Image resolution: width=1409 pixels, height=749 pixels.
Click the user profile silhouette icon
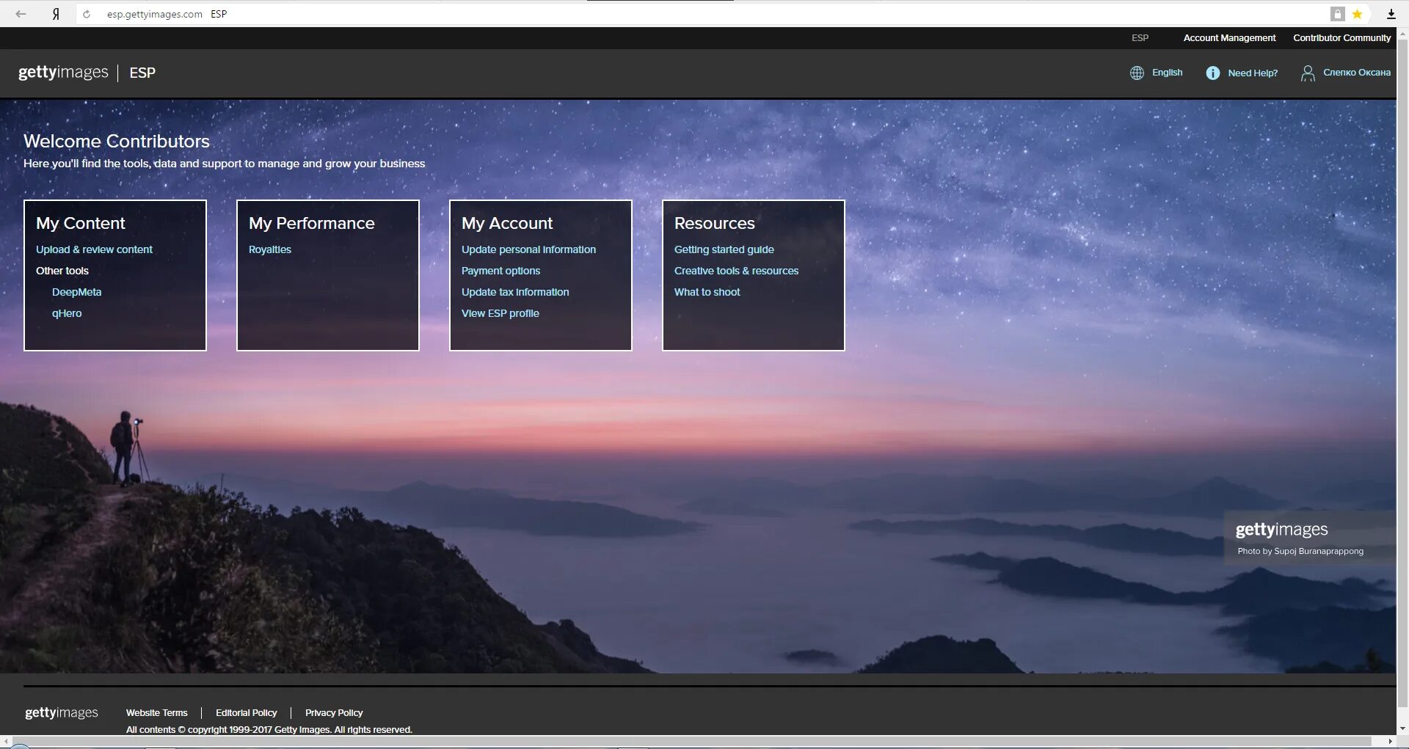1308,73
